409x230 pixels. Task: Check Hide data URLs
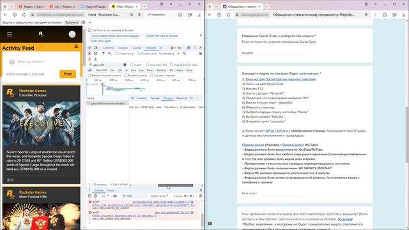148,65
